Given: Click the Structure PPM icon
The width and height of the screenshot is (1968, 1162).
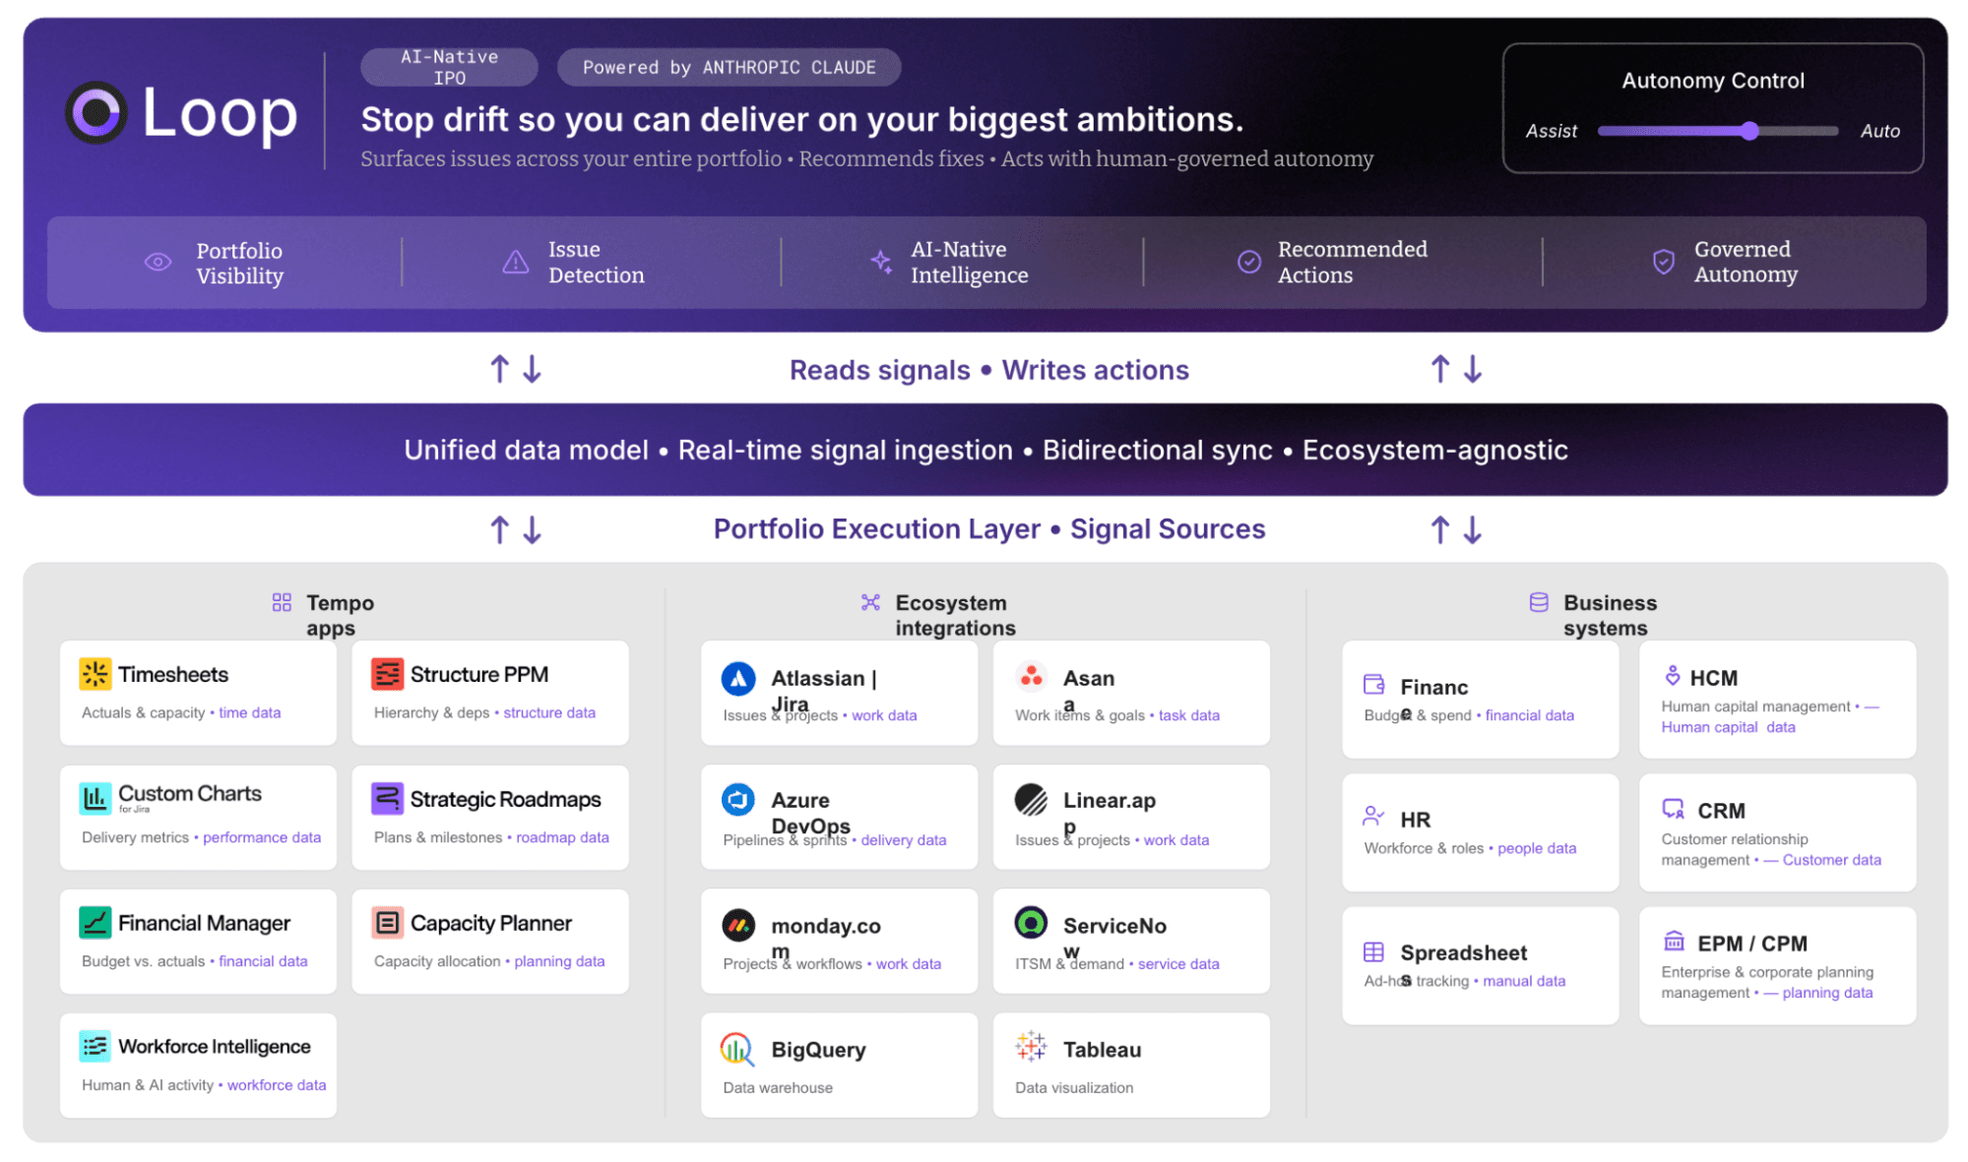Looking at the screenshot, I should (x=387, y=674).
